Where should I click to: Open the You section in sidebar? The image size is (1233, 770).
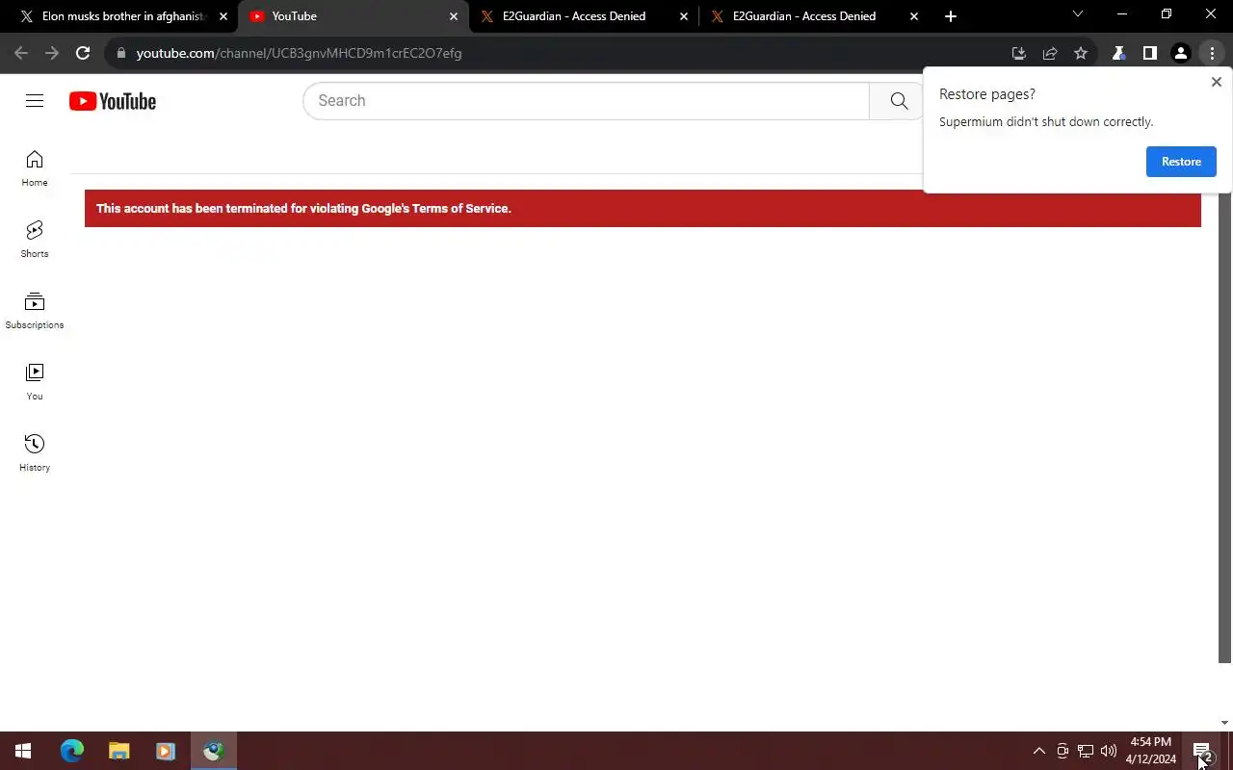tap(35, 382)
